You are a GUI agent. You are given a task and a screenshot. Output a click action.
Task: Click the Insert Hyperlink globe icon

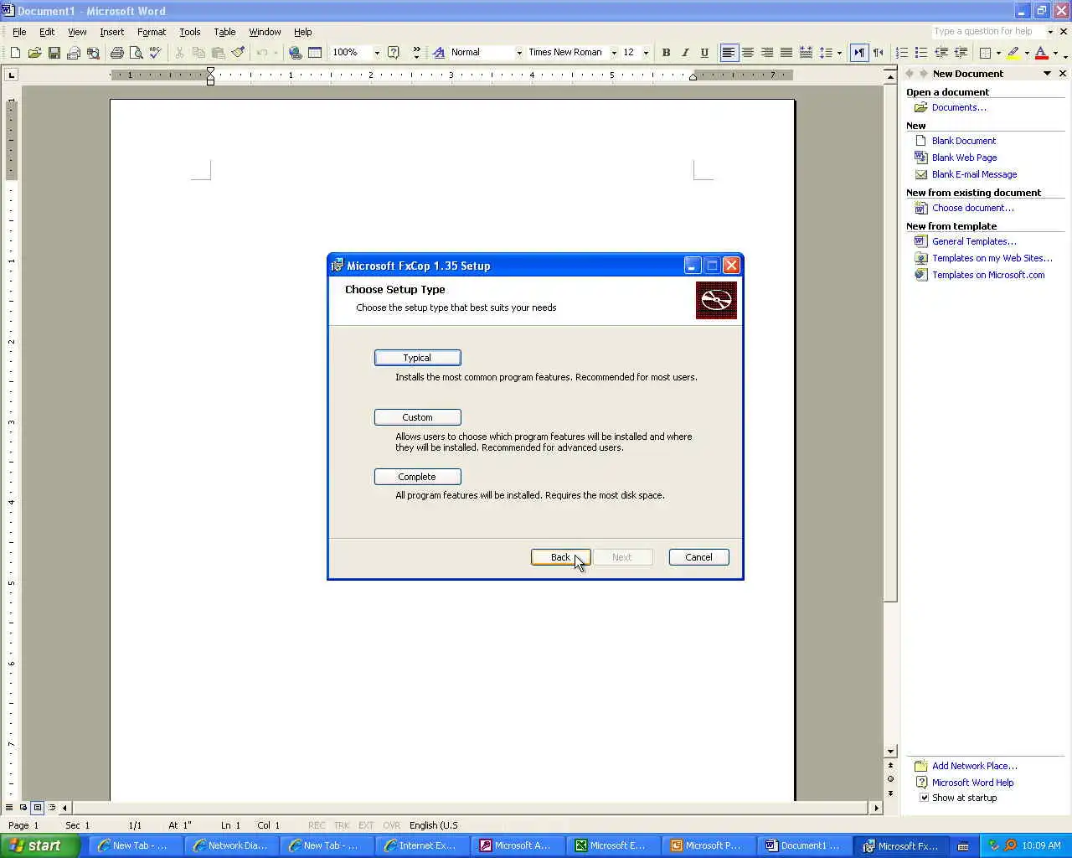coord(295,53)
